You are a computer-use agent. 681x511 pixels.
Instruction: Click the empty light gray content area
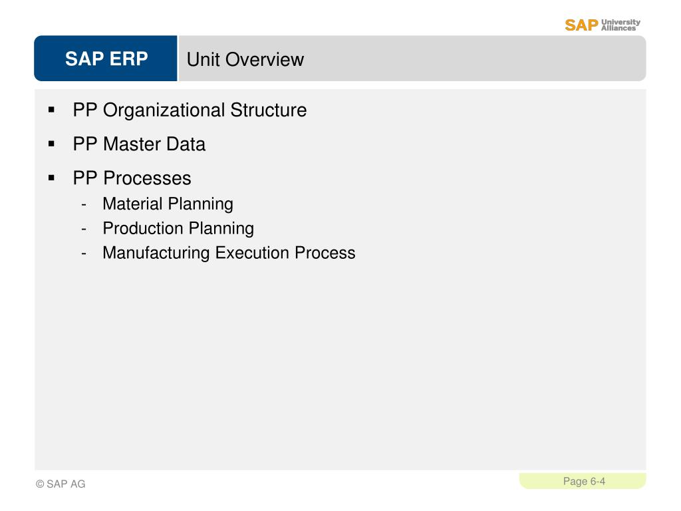340,365
